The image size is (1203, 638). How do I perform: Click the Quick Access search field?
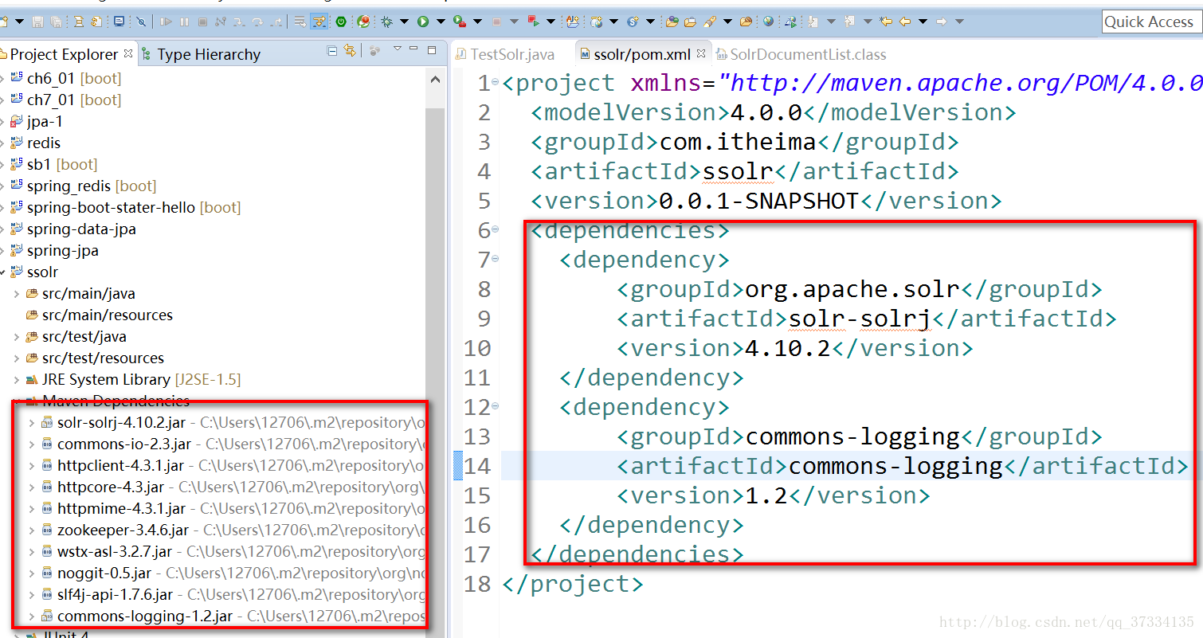tap(1152, 22)
